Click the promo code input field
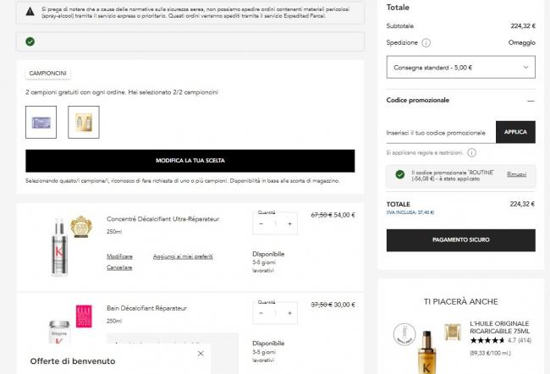The height and width of the screenshot is (374, 550). 440,132
